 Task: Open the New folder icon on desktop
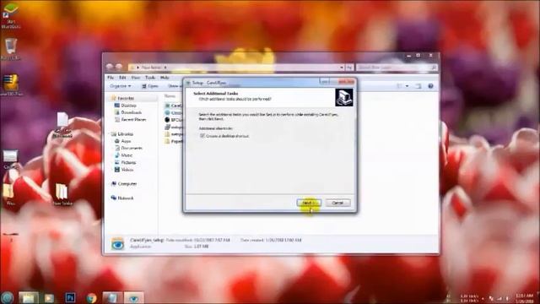[x=62, y=195]
